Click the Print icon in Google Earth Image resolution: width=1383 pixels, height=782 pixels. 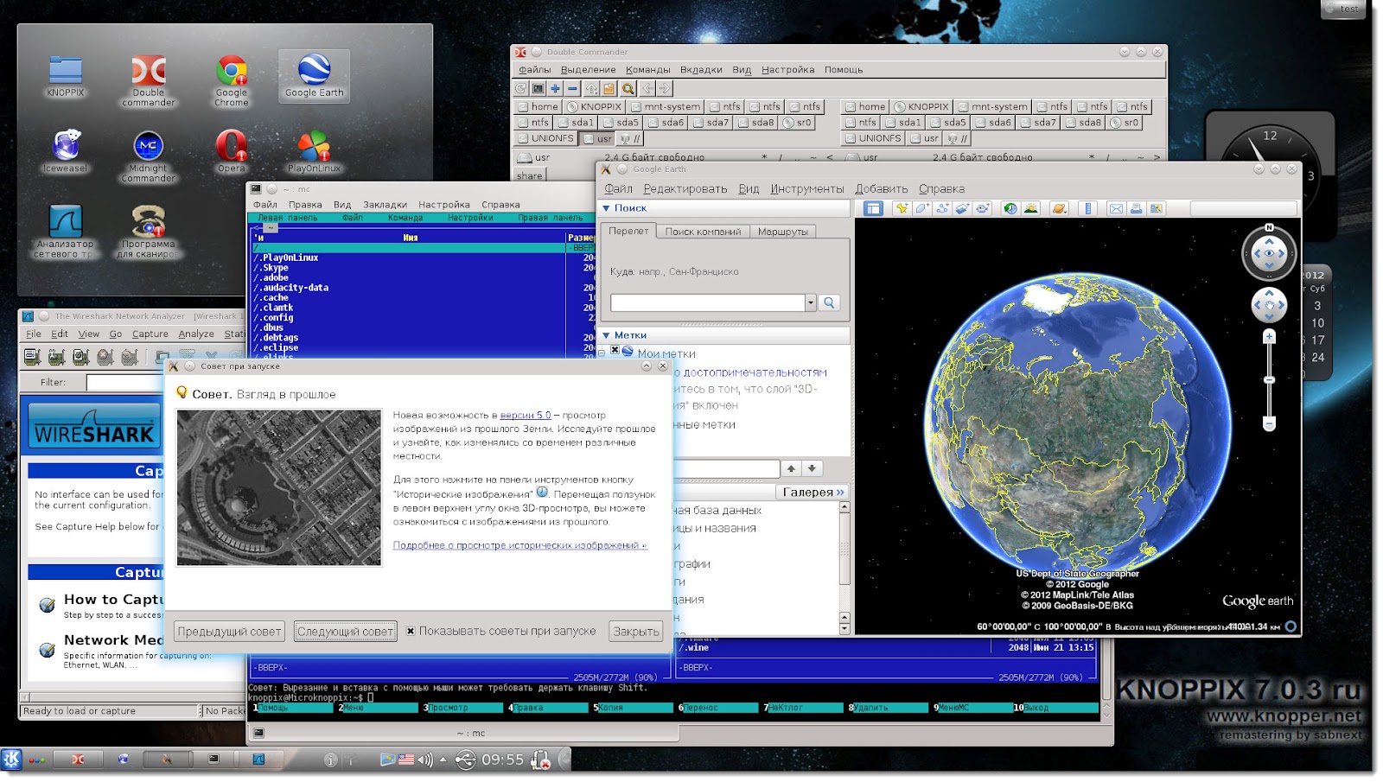coord(1136,208)
